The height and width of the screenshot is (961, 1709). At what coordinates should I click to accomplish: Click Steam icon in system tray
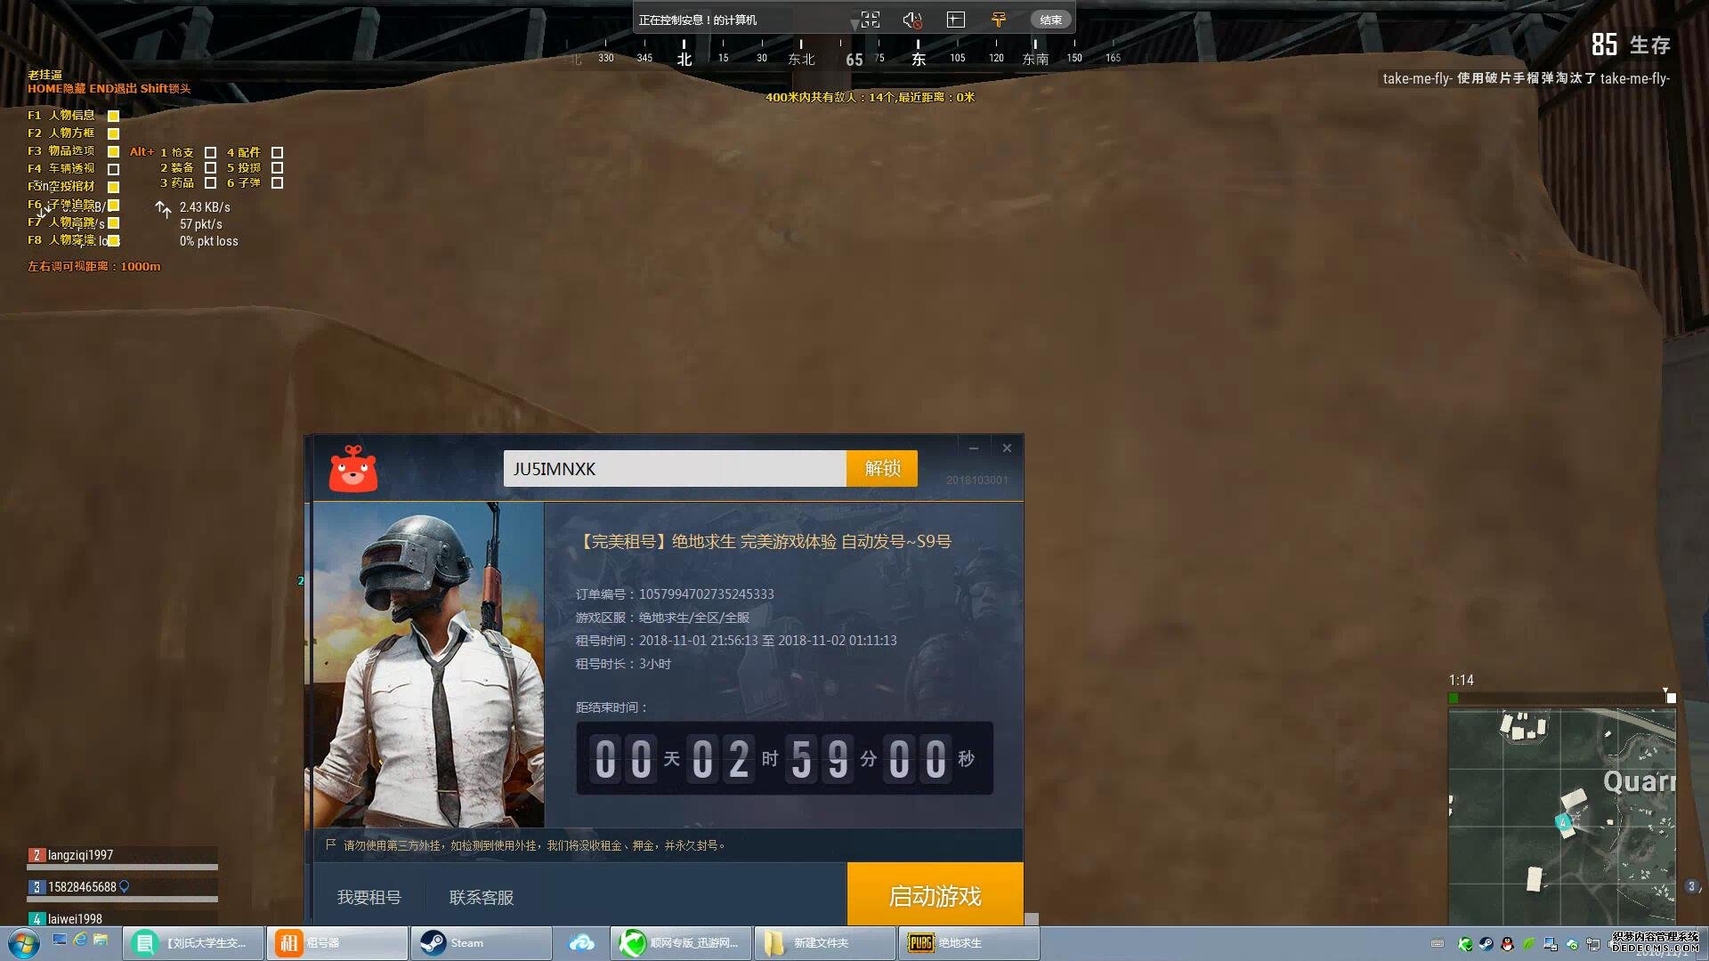pos(1486,944)
